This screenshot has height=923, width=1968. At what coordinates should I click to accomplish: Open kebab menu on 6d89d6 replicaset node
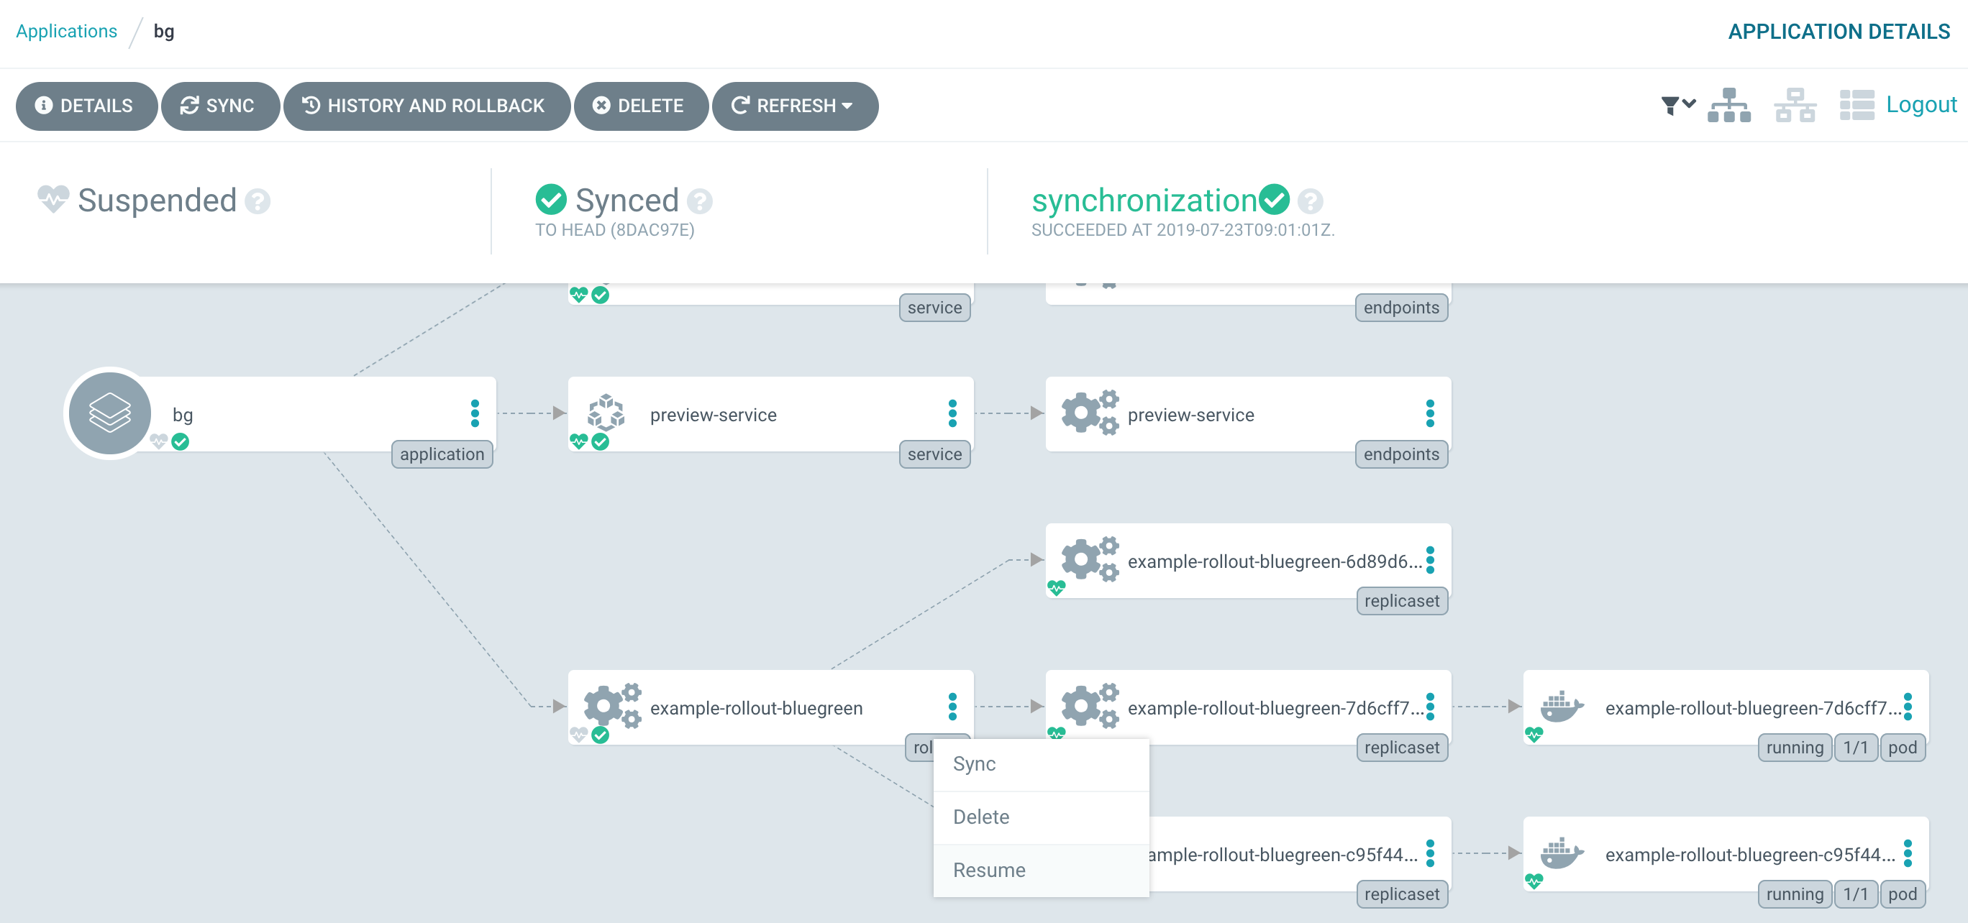(x=1429, y=559)
